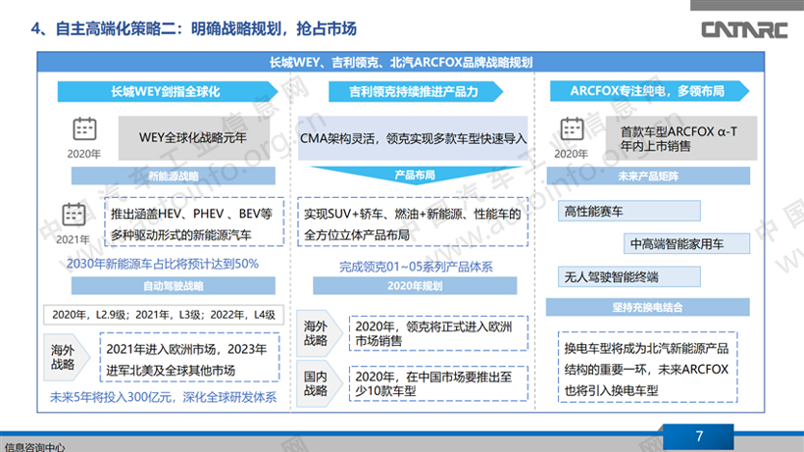Click the 新能源战略 section bar
The image size is (804, 452).
174,176
